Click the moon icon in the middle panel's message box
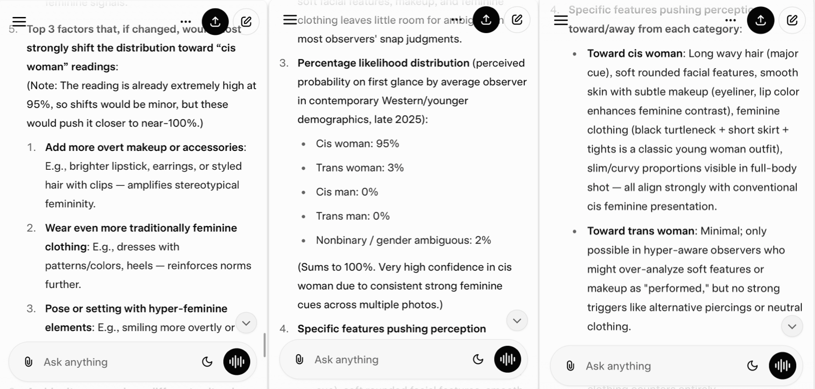The height and width of the screenshot is (389, 815). 478,359
